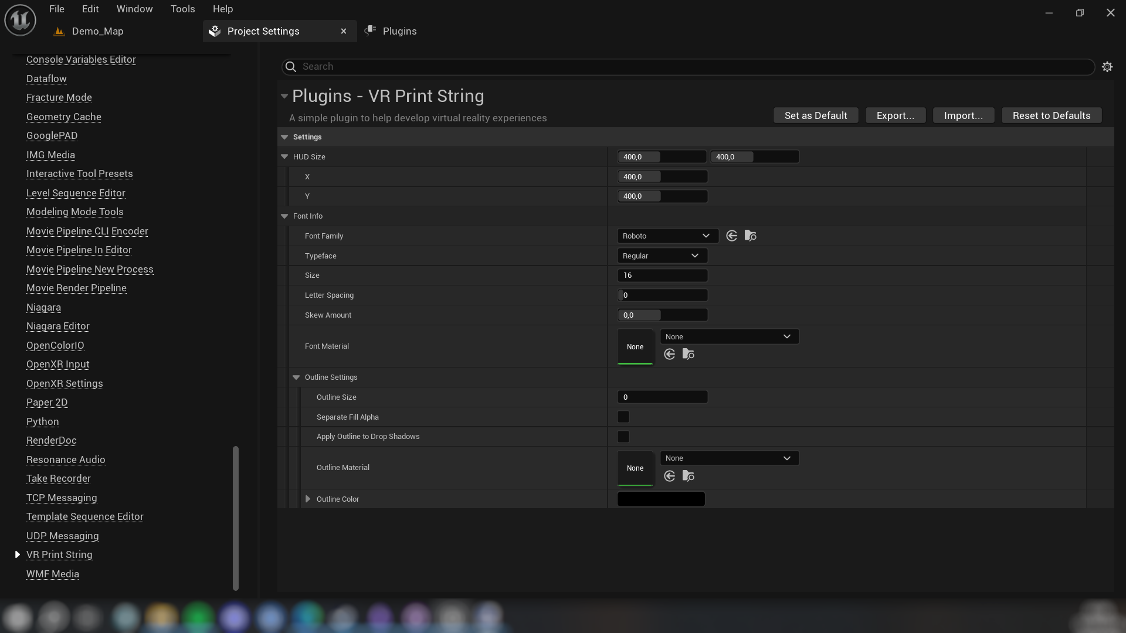
Task: Click the Outline Material None thumbnail
Action: 635,468
